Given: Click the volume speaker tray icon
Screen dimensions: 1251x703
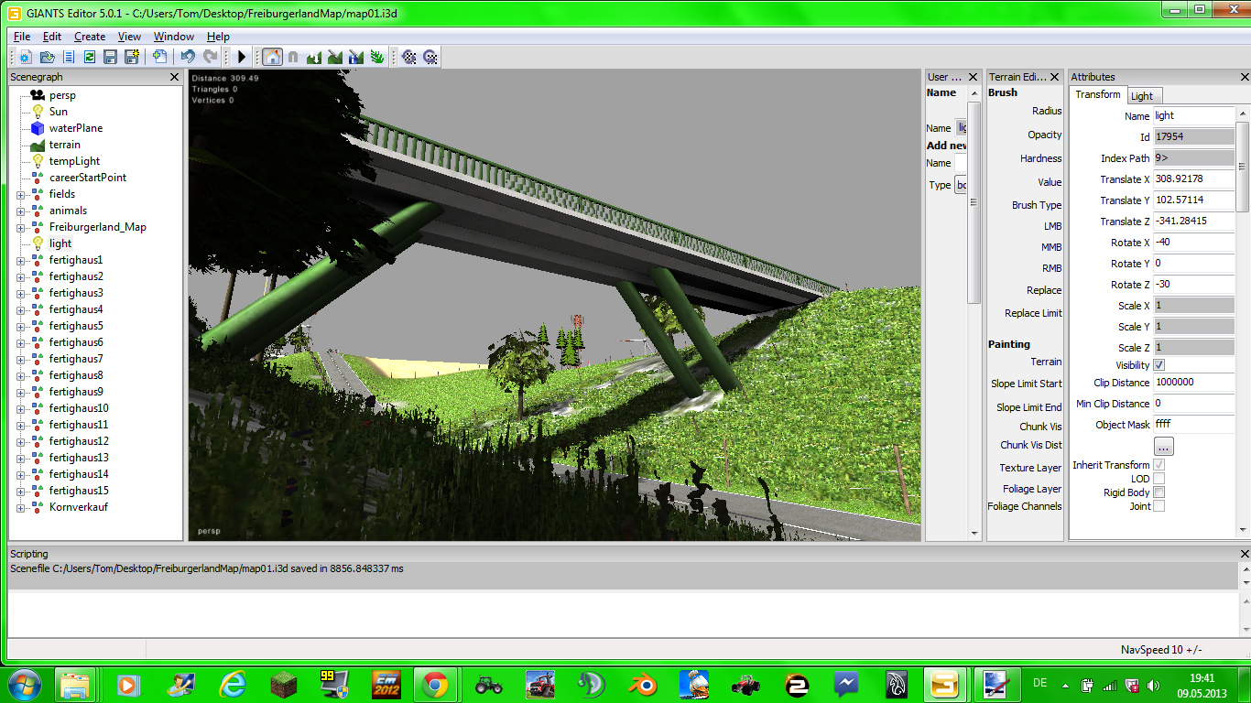Looking at the screenshot, I should [x=1152, y=684].
